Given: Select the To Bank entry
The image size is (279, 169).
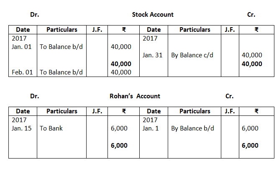Looking at the screenshot, I should click(51, 128).
